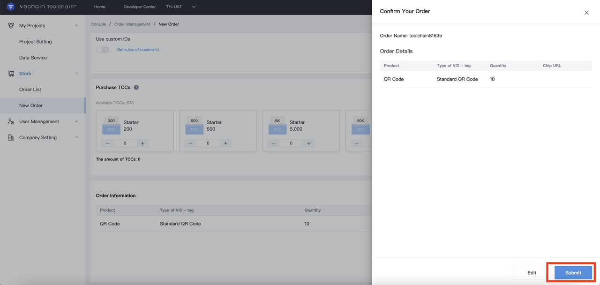The height and width of the screenshot is (285, 600).
Task: Increase Starter 200 quantity with plus
Action: pos(142,143)
